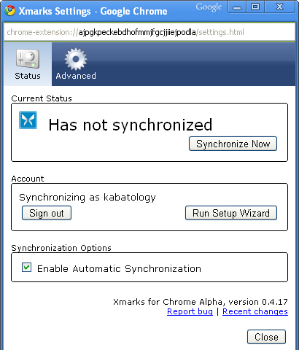The image size is (299, 350).
Task: Click the 'Has not synchronized' status text
Action: tap(131, 125)
